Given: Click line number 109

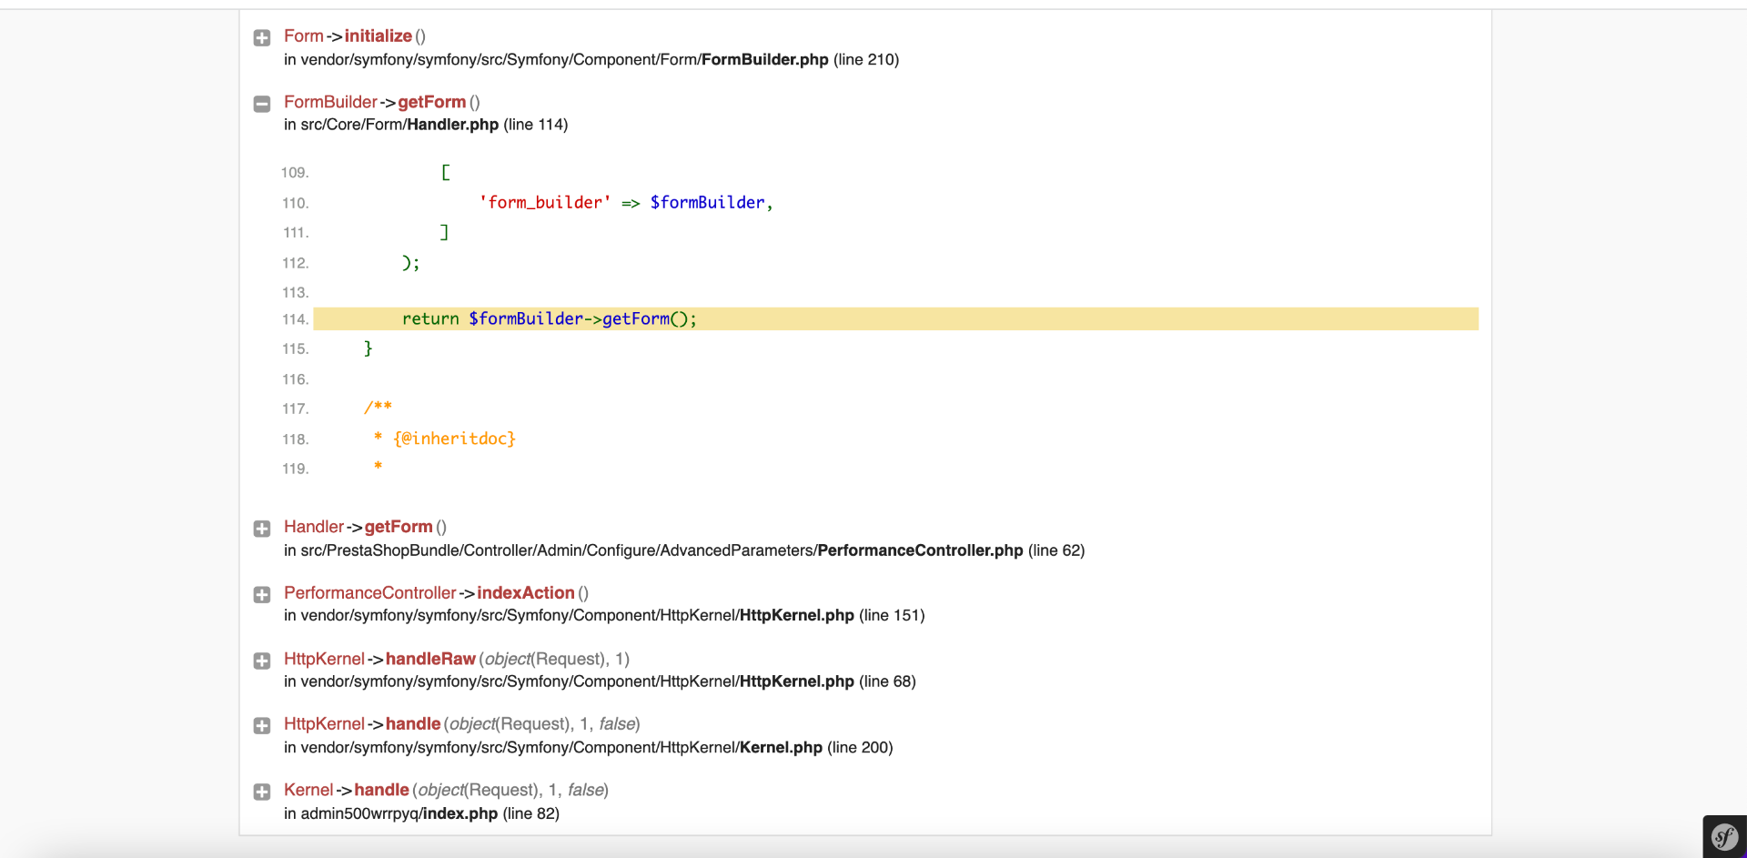Looking at the screenshot, I should tap(295, 173).
